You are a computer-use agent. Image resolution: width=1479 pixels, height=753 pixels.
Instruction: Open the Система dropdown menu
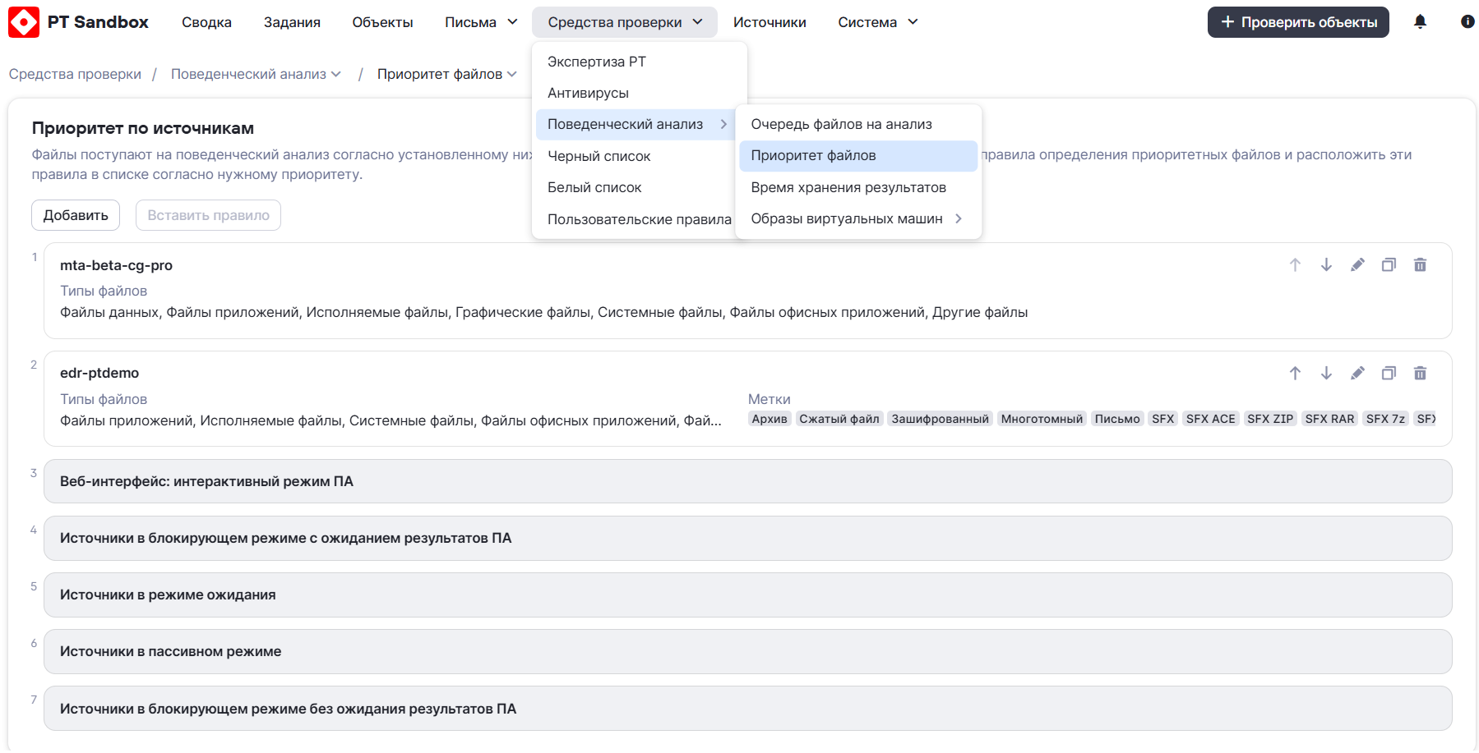[877, 22]
